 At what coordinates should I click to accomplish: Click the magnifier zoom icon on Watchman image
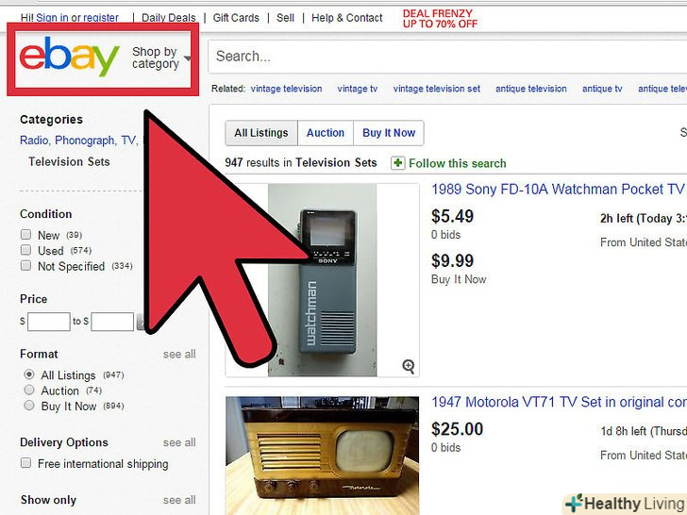point(409,366)
